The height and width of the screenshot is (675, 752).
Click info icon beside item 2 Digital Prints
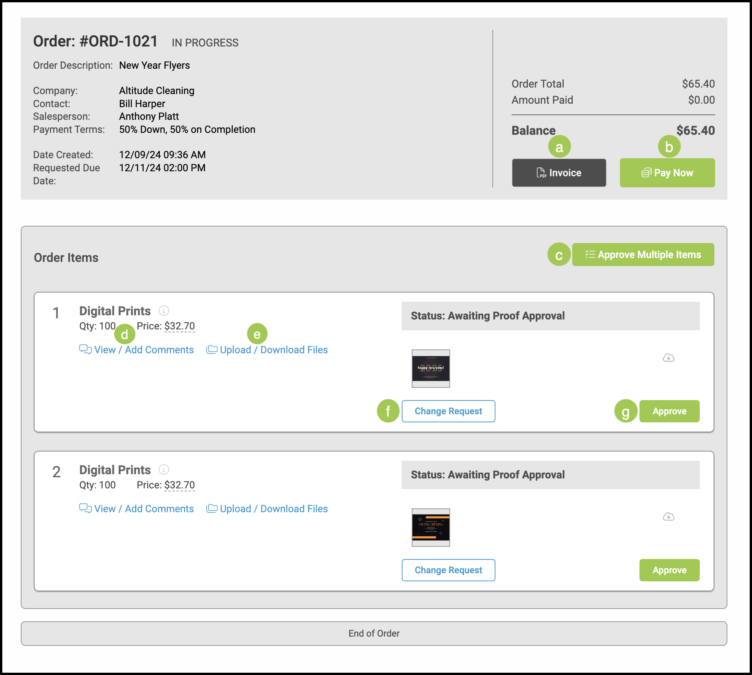(164, 470)
